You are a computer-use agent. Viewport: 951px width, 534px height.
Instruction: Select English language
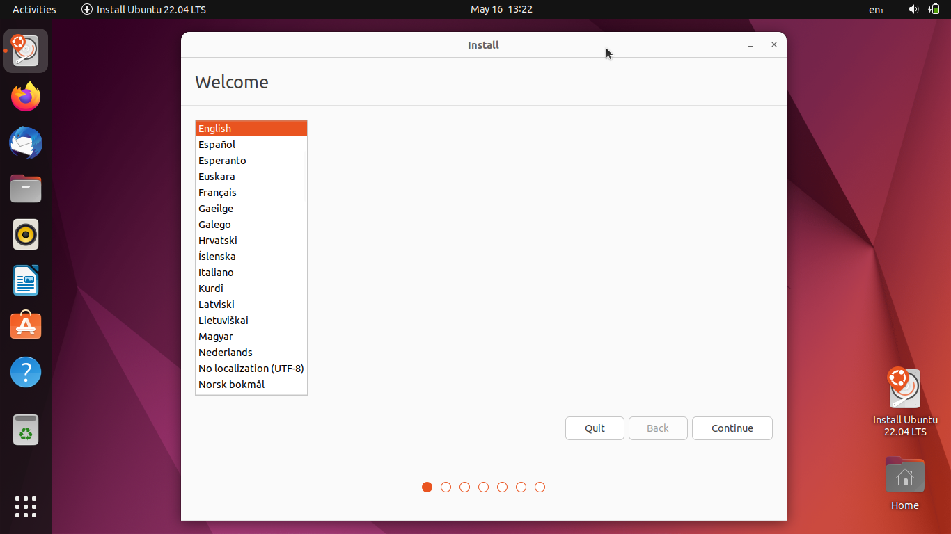point(251,129)
